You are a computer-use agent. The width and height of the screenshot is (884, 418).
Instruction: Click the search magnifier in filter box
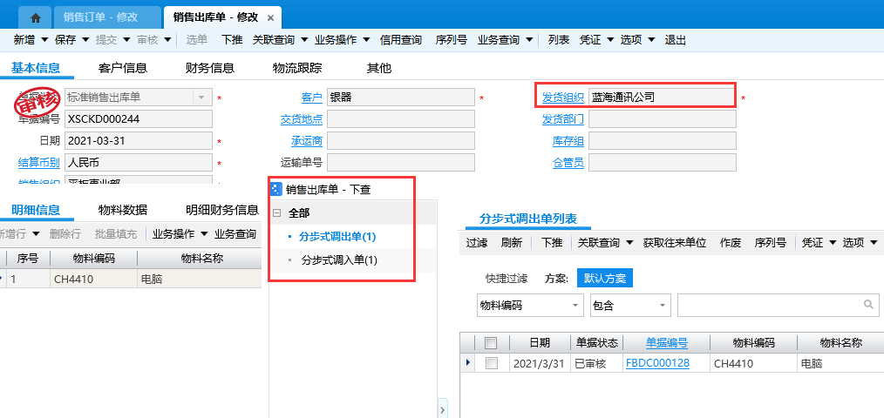[x=868, y=304]
